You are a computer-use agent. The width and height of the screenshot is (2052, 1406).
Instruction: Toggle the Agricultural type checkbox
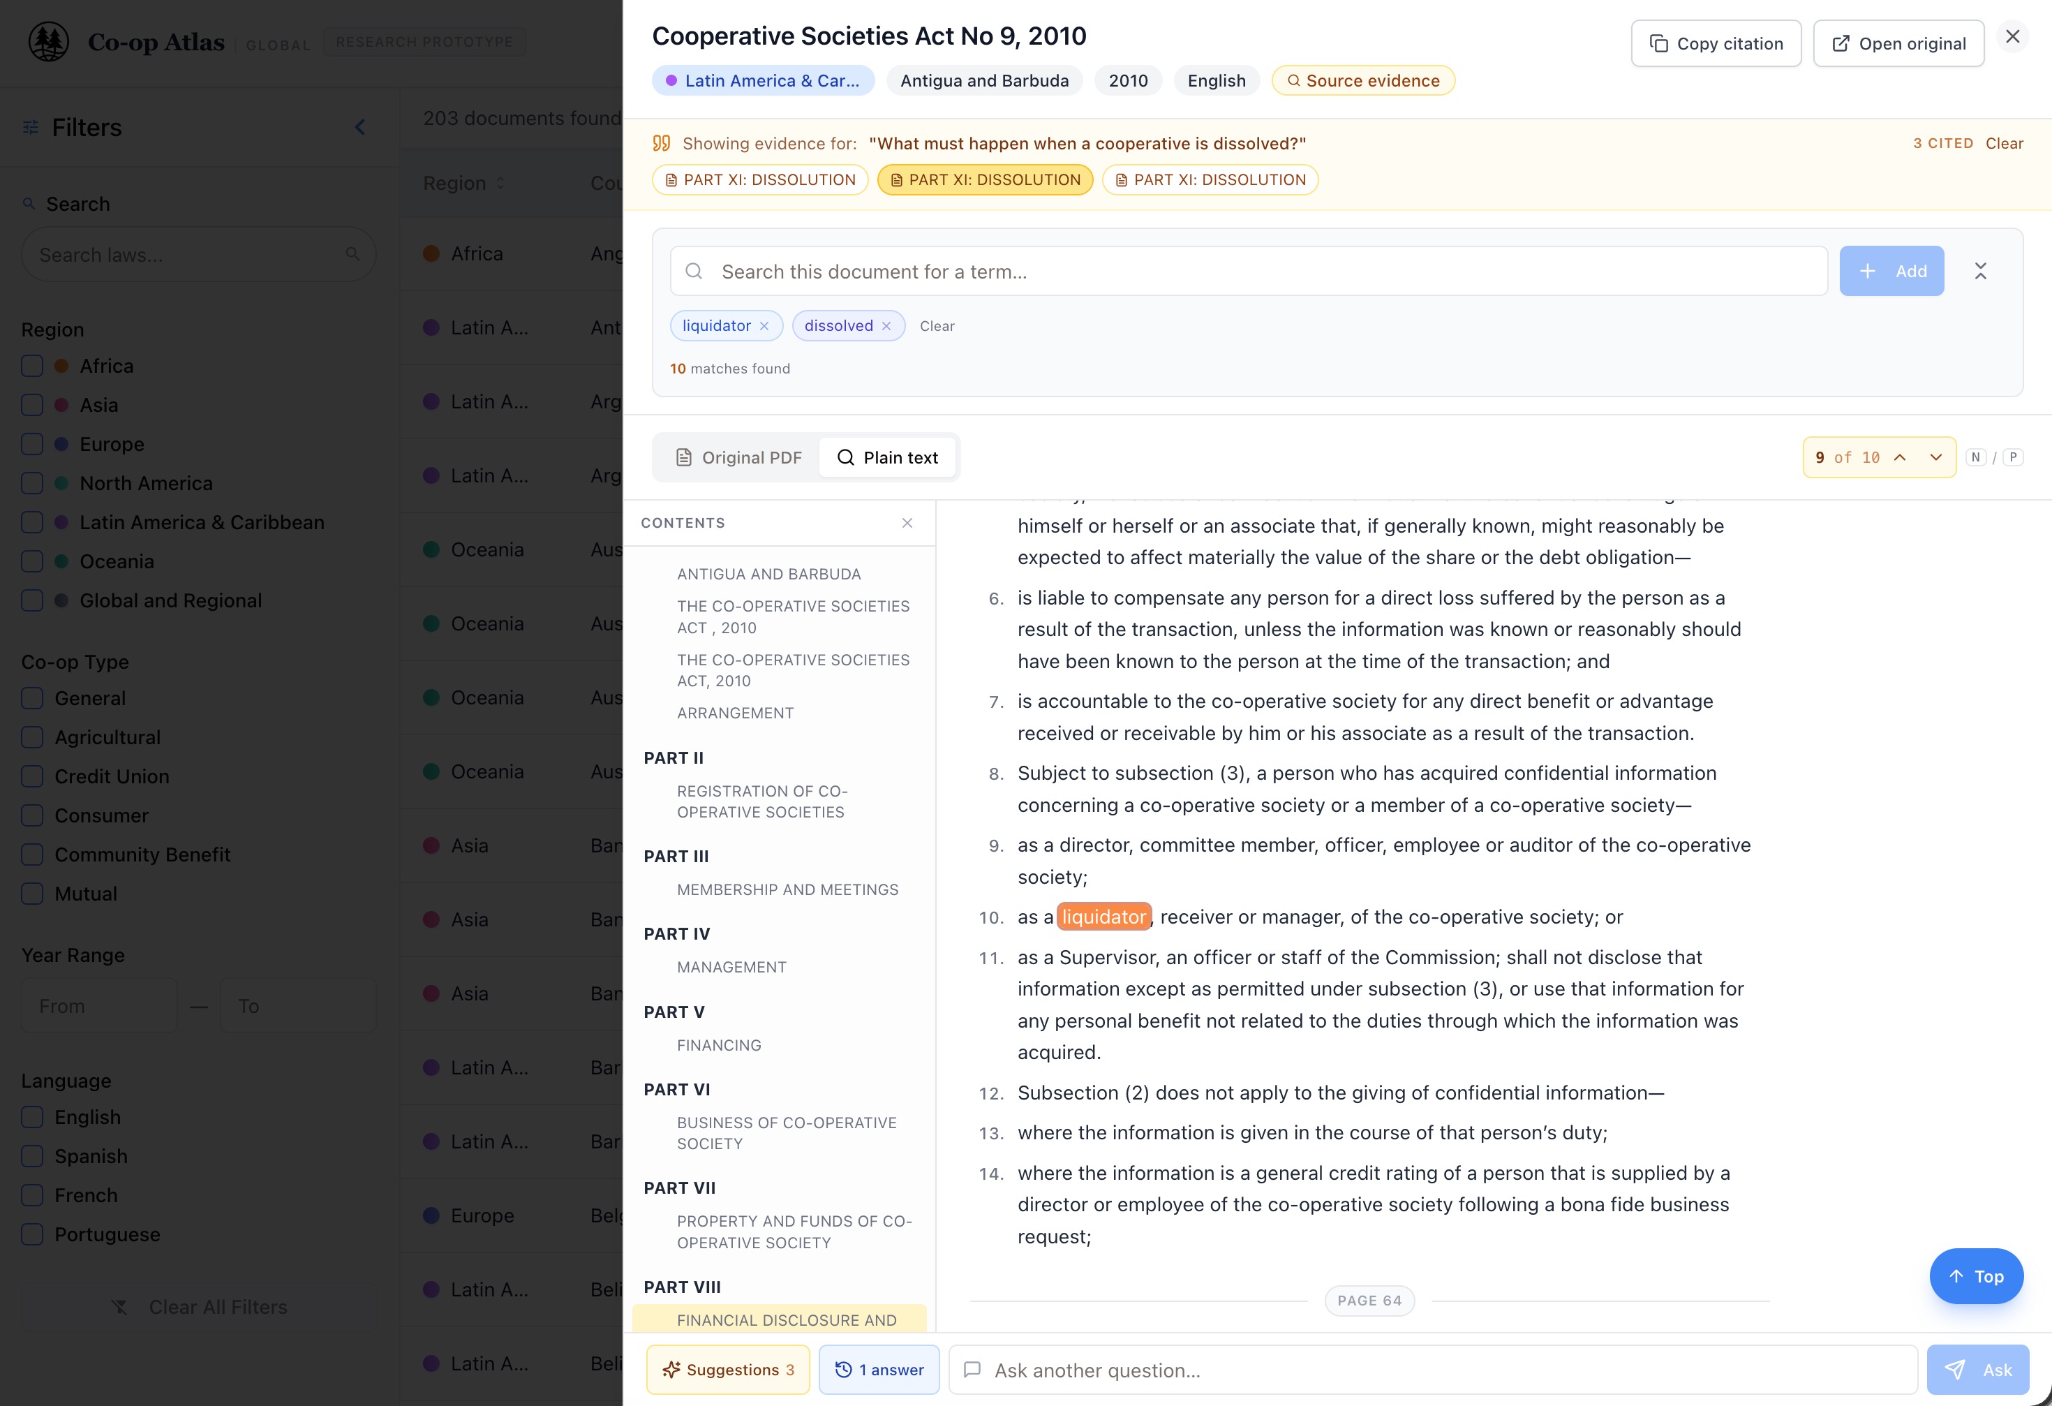pyautogui.click(x=32, y=737)
